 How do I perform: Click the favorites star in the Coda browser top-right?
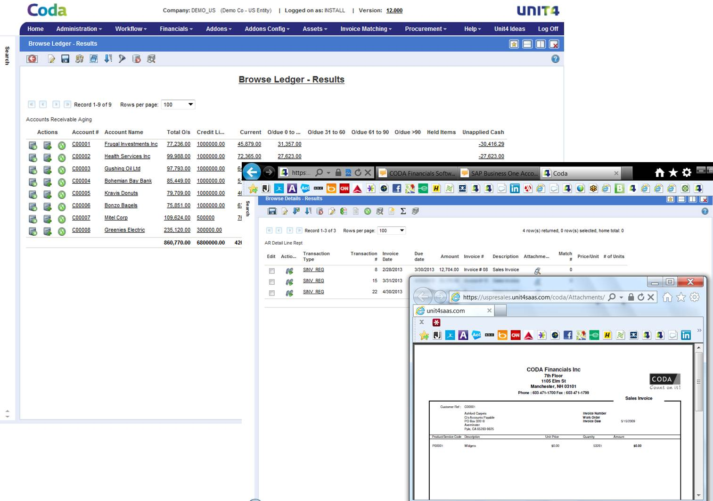point(673,172)
